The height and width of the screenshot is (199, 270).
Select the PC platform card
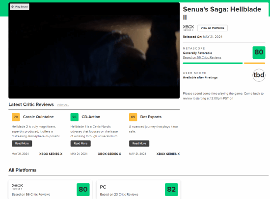[138, 189]
